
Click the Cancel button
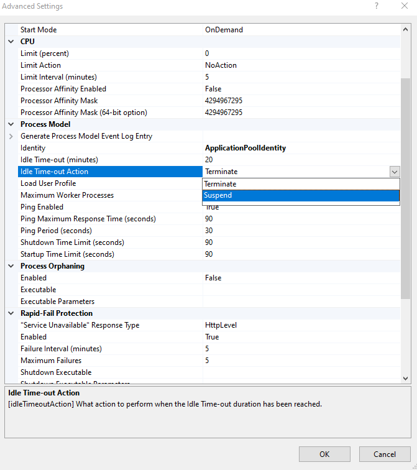point(385,454)
